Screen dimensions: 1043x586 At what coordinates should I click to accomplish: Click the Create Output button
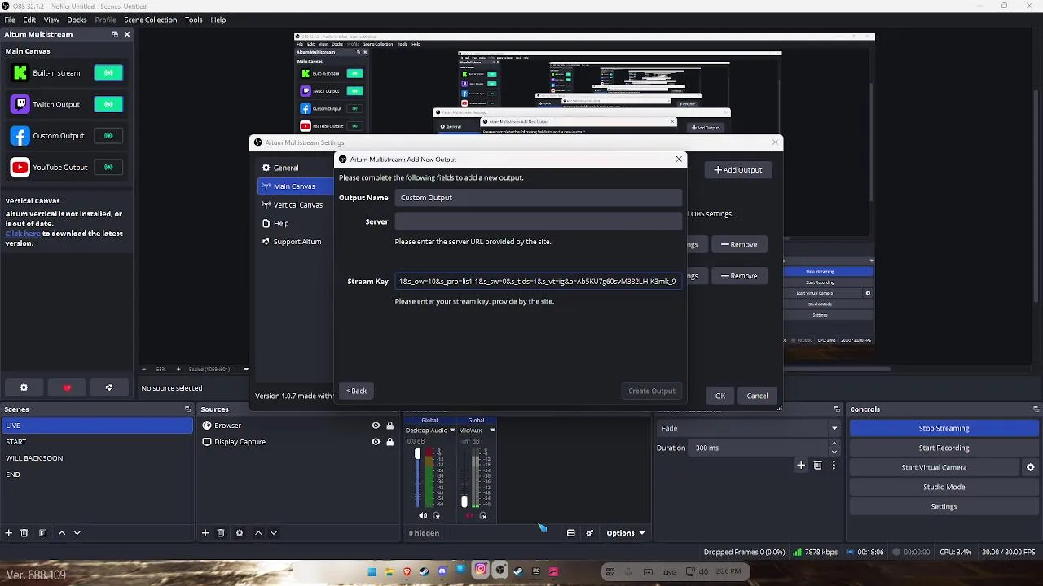point(652,391)
